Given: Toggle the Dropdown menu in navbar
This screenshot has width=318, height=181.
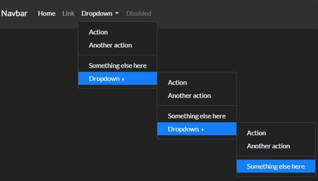Looking at the screenshot, I should pos(100,14).
